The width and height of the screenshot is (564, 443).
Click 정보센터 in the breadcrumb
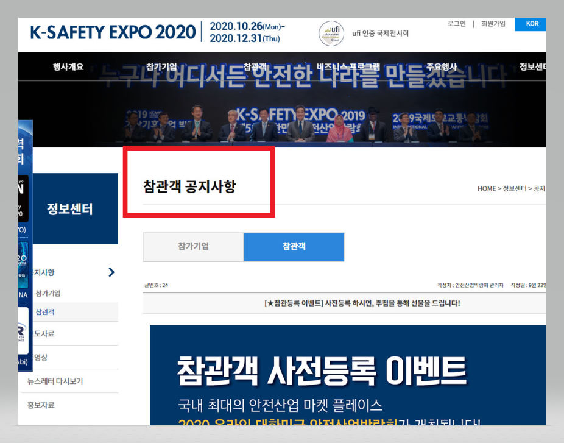click(x=515, y=188)
